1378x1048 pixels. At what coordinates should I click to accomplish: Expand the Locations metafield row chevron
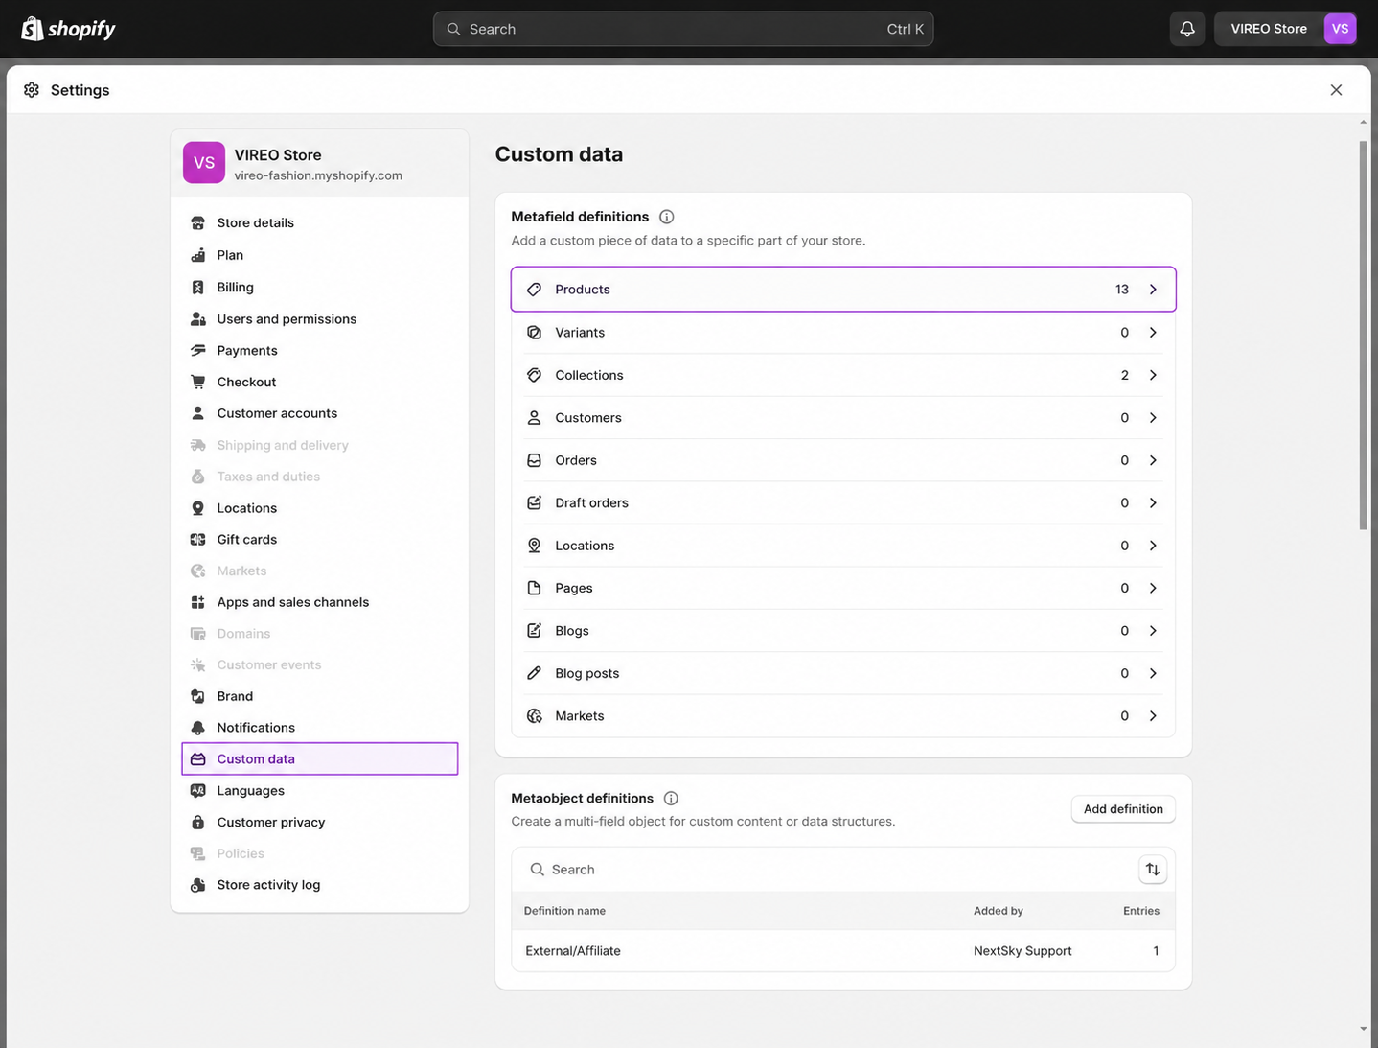pyautogui.click(x=1153, y=546)
